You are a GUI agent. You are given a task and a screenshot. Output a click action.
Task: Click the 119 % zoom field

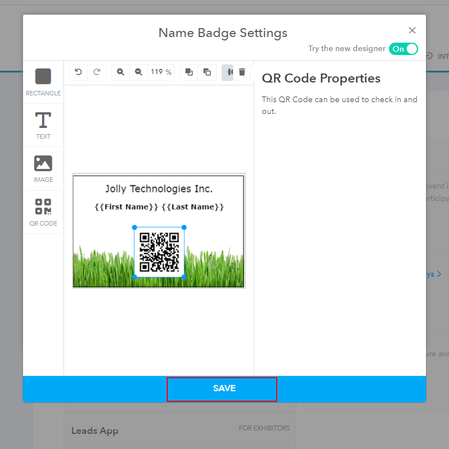coord(161,72)
